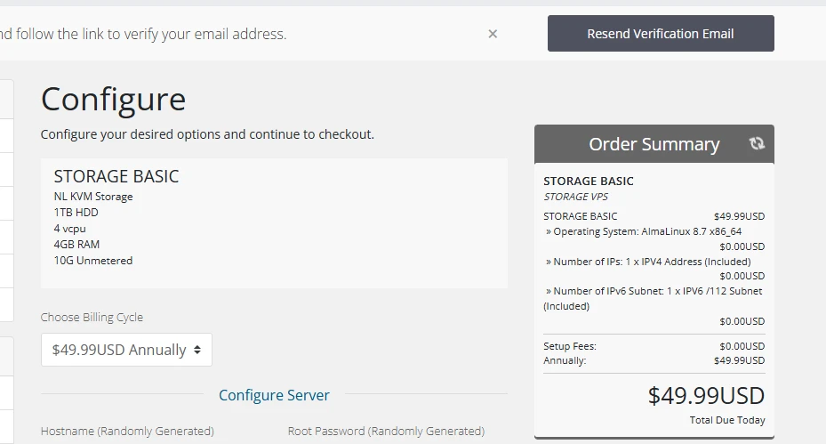Screen dimensions: 826x444
Task: Click the Order Summary header text
Action: click(x=654, y=144)
